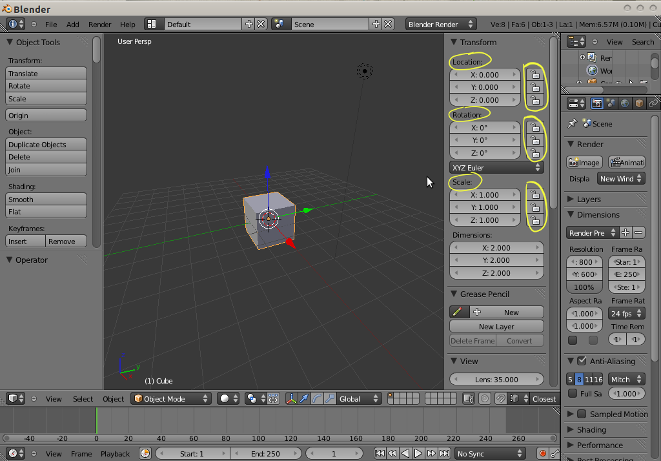The height and width of the screenshot is (461, 661).
Task: Open the Render menu in the header
Action: click(x=99, y=25)
